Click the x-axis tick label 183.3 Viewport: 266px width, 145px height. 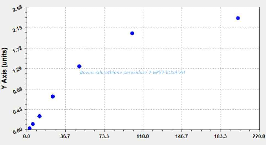221,136
